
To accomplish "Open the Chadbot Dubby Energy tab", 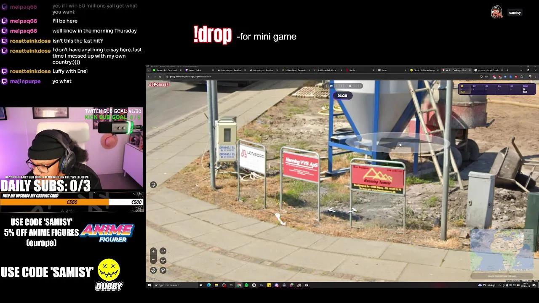I will point(423,70).
